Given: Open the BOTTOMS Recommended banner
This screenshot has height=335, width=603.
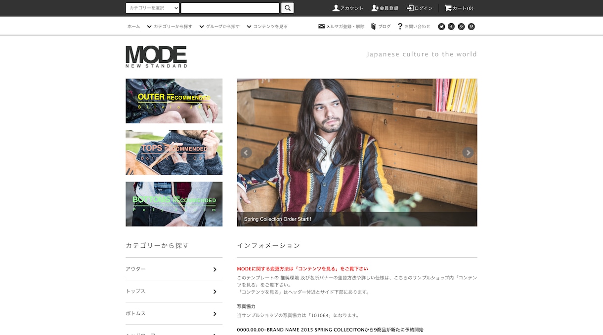Looking at the screenshot, I should pos(174,204).
